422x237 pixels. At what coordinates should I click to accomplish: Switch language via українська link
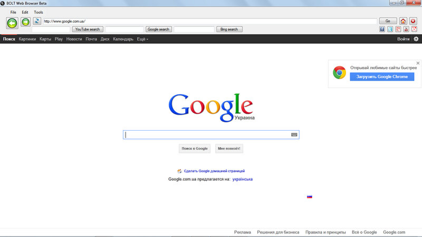[243, 179]
